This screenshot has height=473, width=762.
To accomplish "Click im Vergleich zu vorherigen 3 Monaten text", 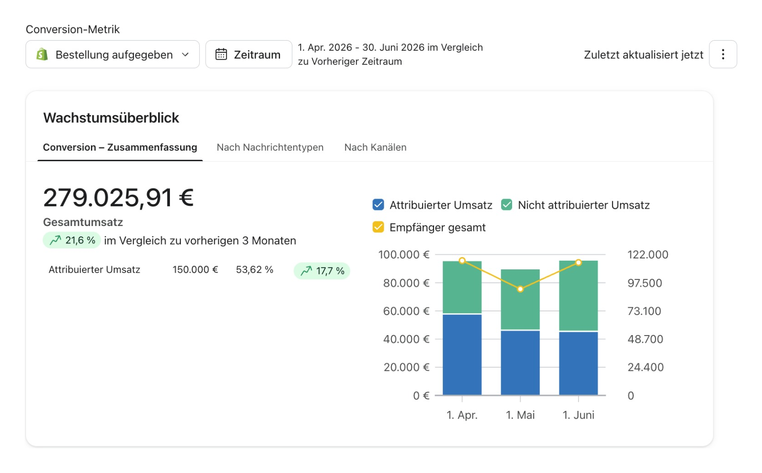I will click(x=200, y=241).
